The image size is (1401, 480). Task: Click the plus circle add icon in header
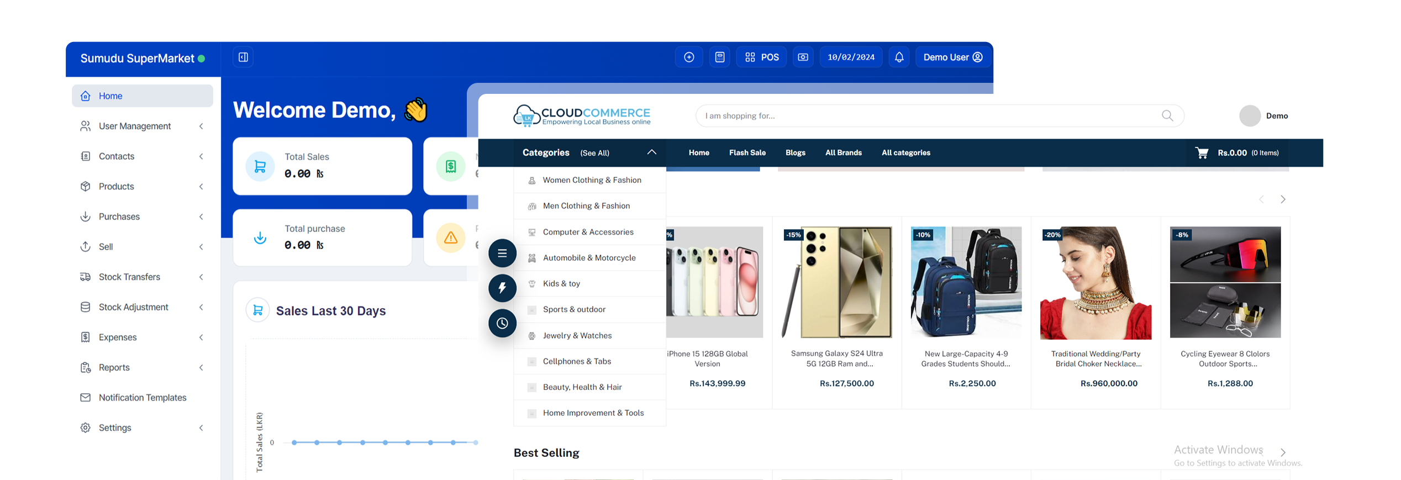[x=689, y=57]
